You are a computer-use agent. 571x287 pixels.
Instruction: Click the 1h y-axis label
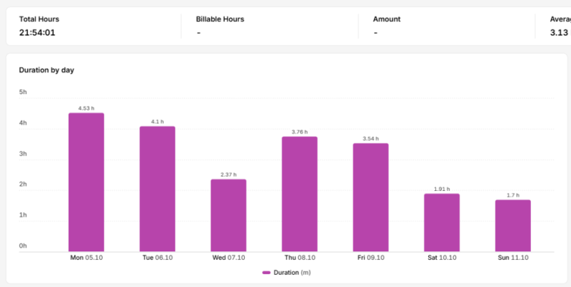point(23,215)
